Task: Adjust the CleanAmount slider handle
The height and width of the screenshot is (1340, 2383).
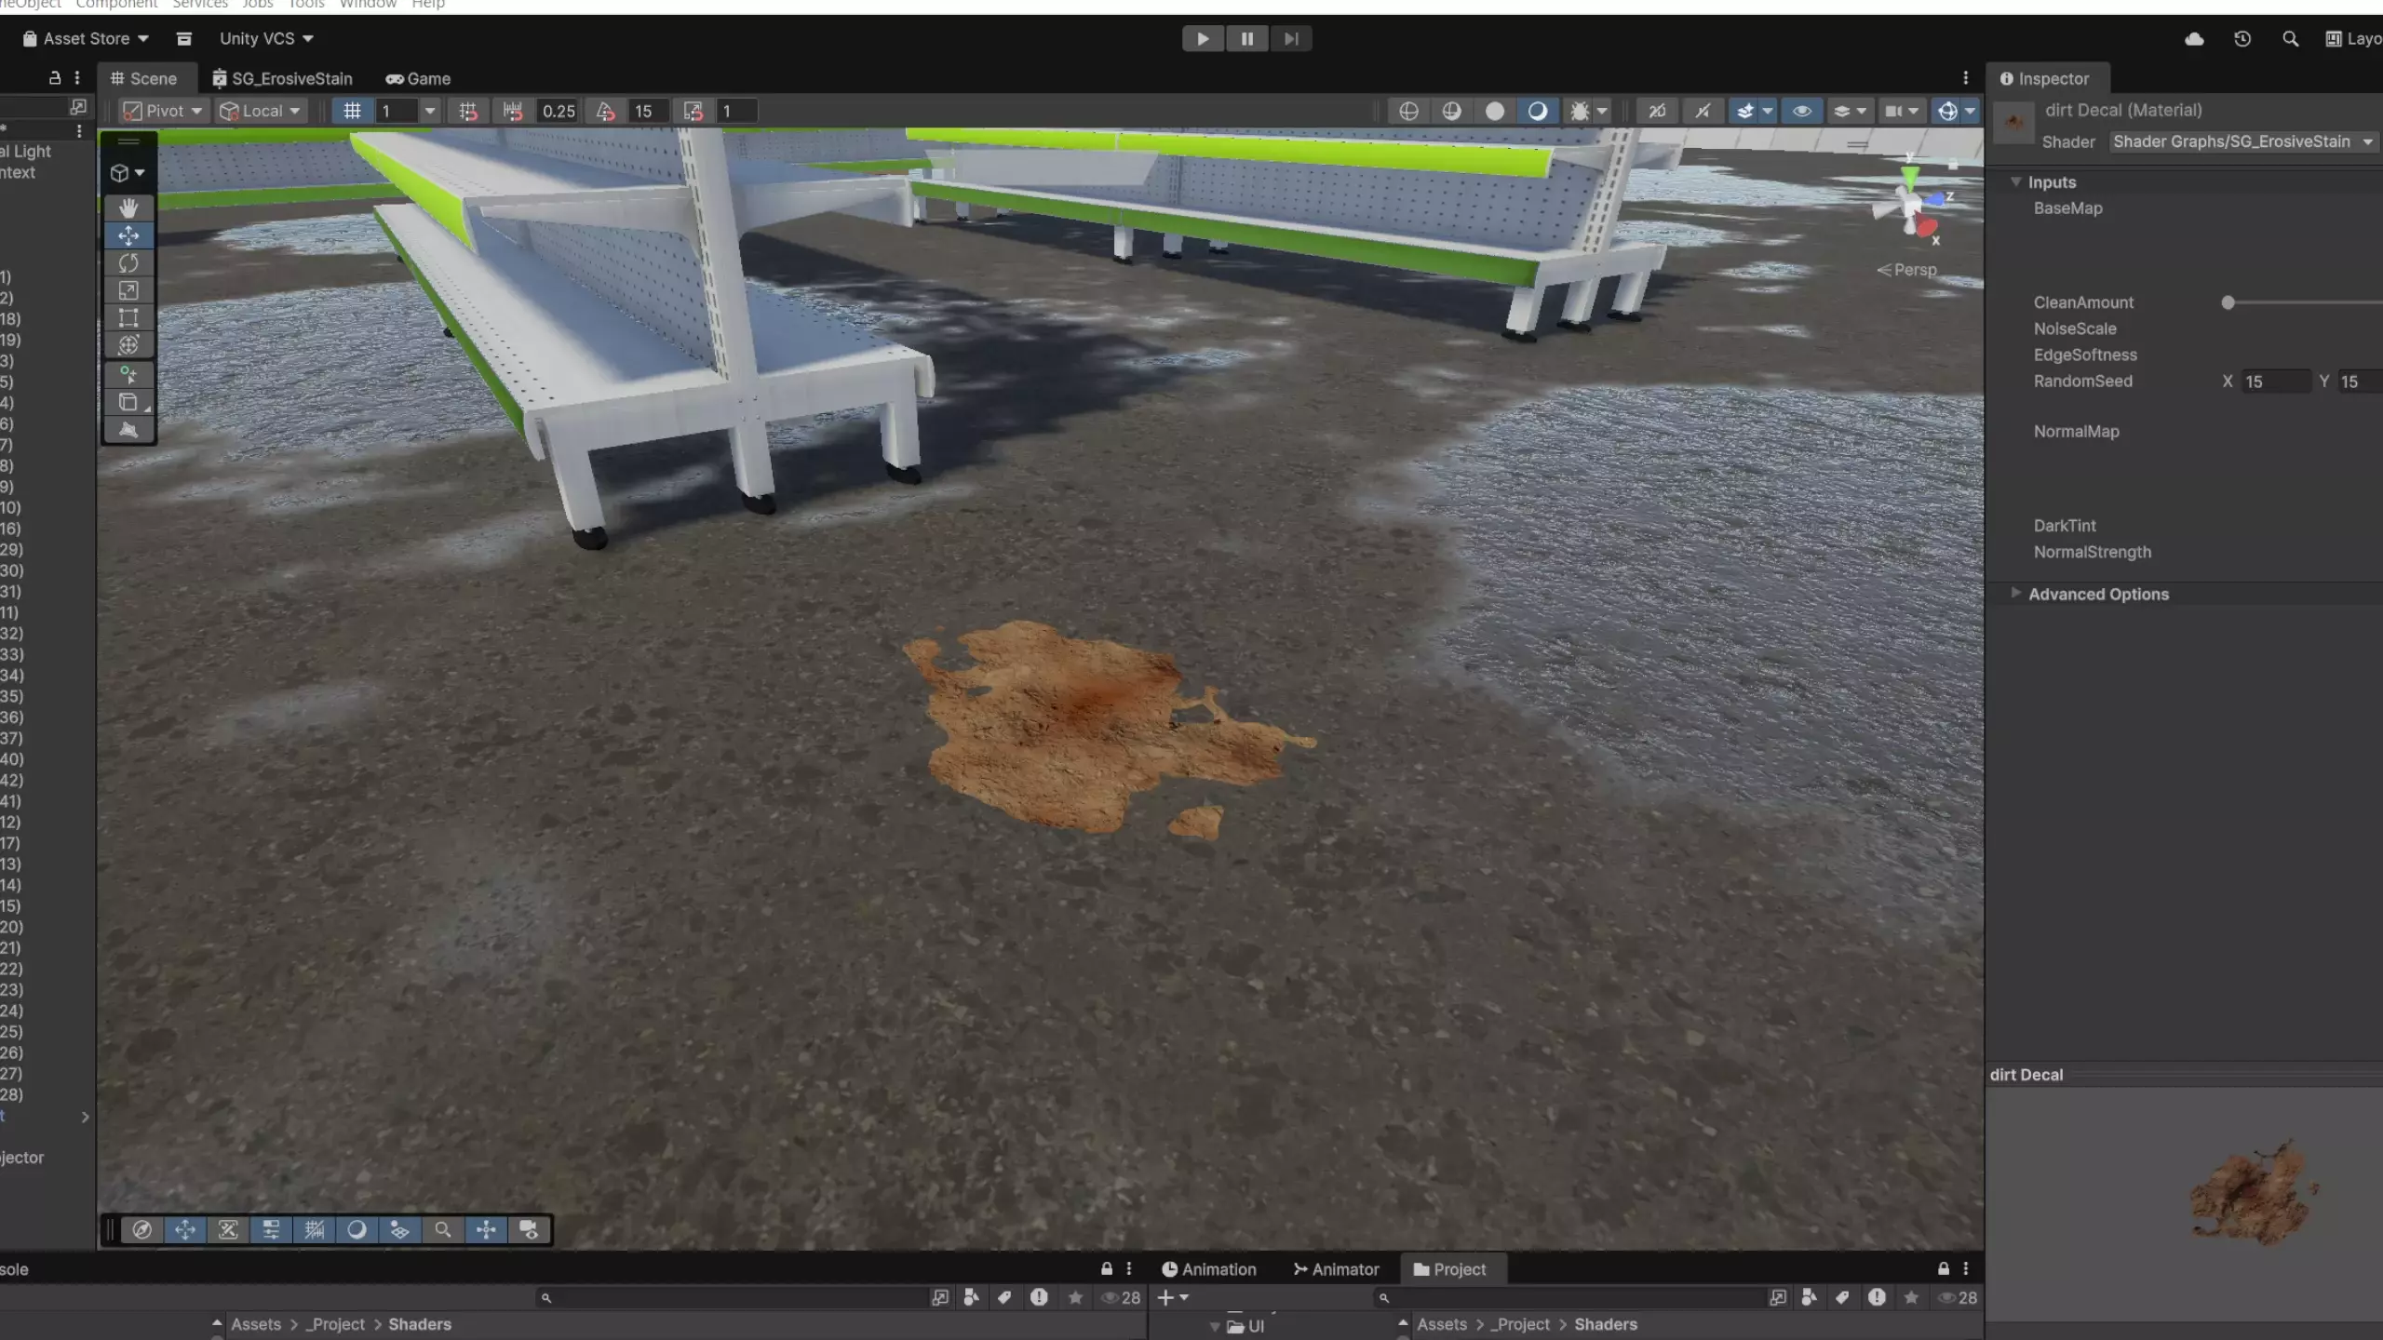Action: click(2228, 302)
